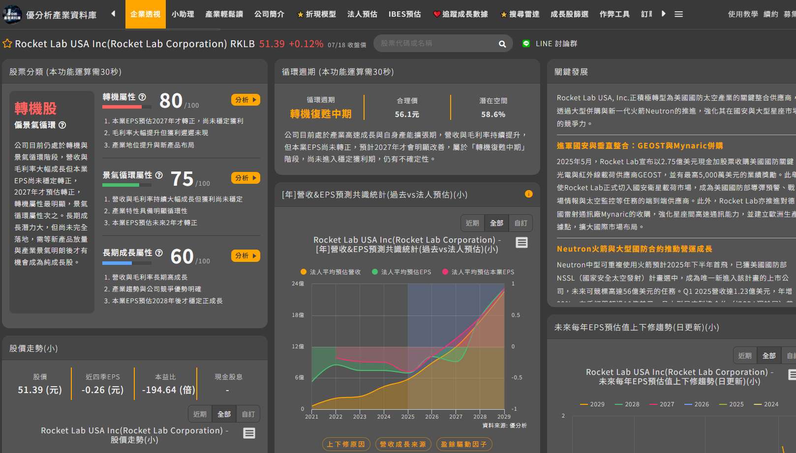Click the LINE chat icon

click(526, 43)
